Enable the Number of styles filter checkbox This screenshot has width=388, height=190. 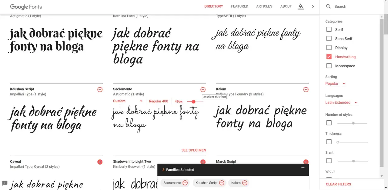329,123
